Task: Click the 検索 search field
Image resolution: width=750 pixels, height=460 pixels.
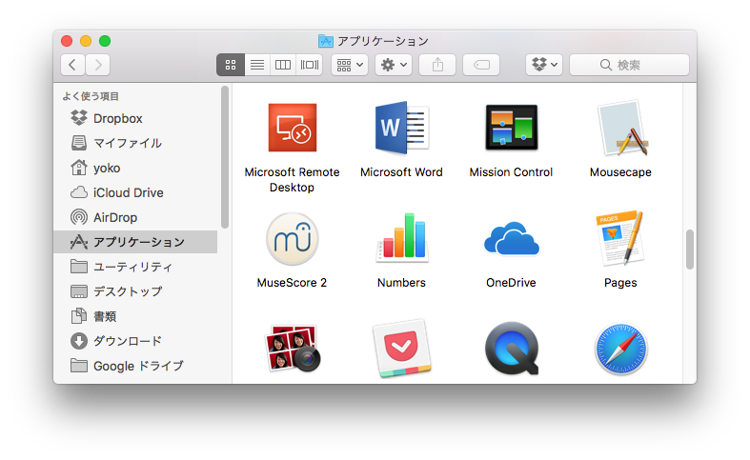Action: [x=629, y=65]
